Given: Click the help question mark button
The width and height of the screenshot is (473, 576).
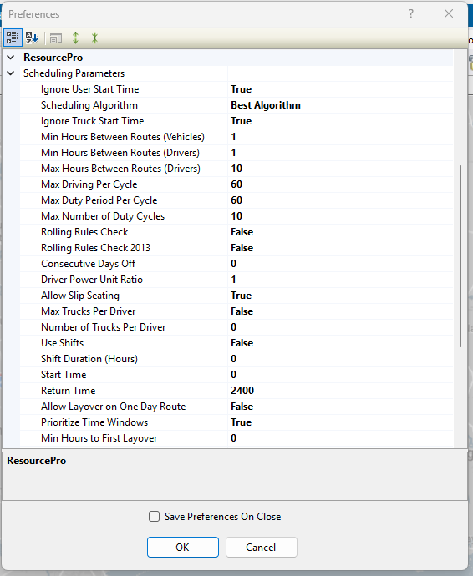Looking at the screenshot, I should (x=411, y=14).
